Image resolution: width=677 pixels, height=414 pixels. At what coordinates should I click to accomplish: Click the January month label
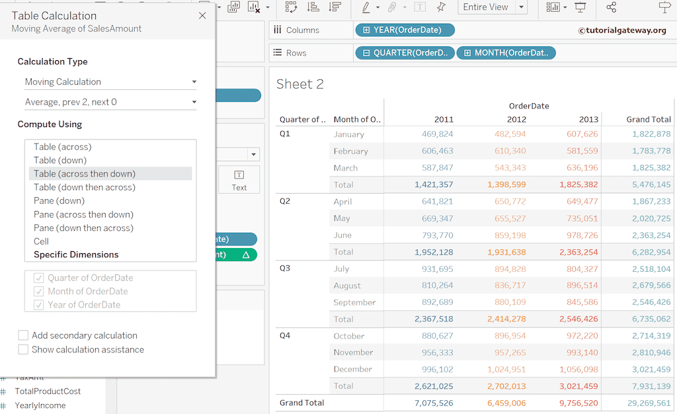(x=348, y=134)
